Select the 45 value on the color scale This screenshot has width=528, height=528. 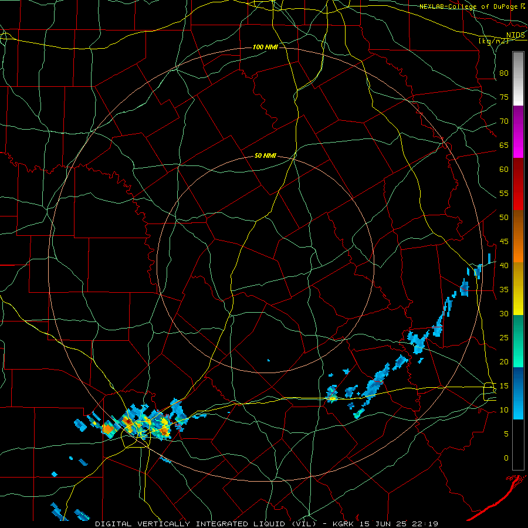(x=504, y=242)
